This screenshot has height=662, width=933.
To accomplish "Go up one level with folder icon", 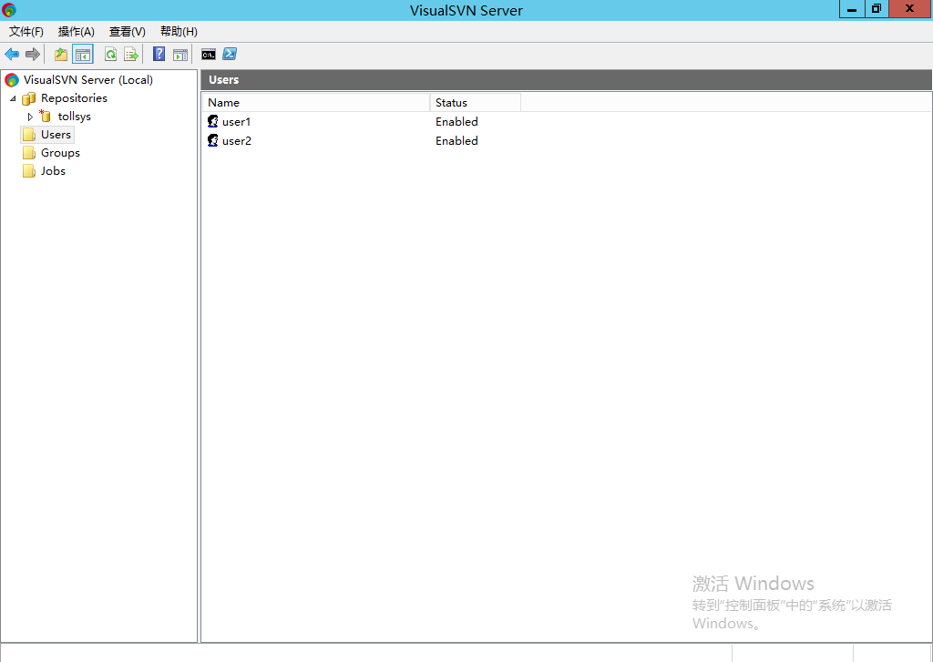I will (61, 55).
